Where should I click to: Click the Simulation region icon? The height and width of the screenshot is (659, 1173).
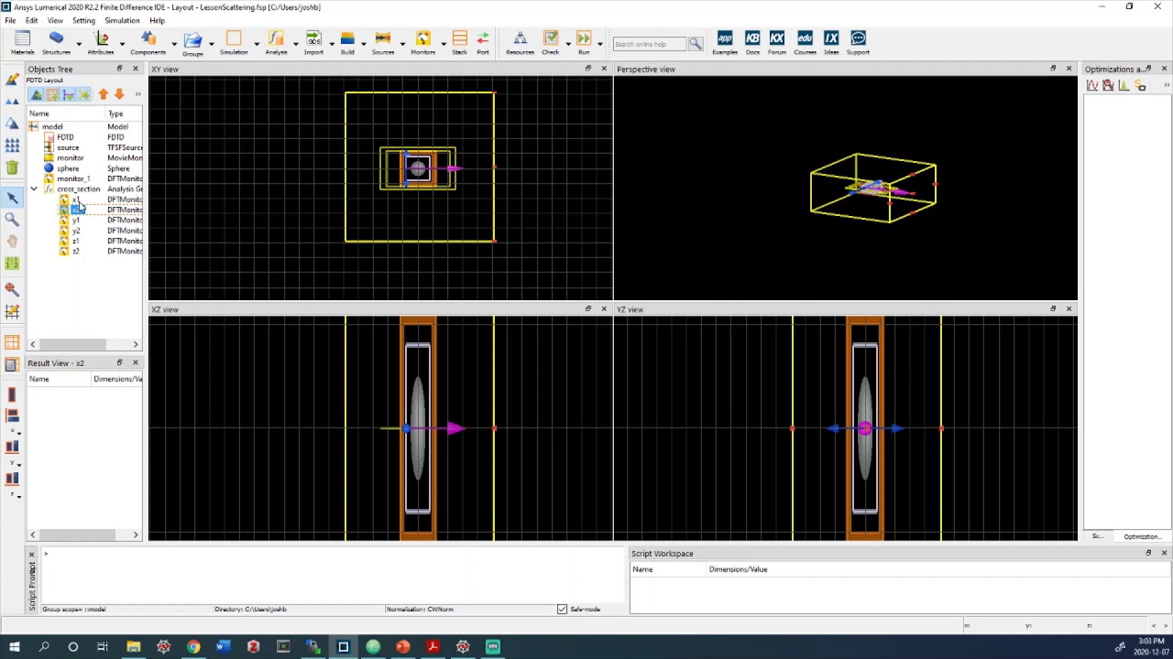pyautogui.click(x=233, y=38)
